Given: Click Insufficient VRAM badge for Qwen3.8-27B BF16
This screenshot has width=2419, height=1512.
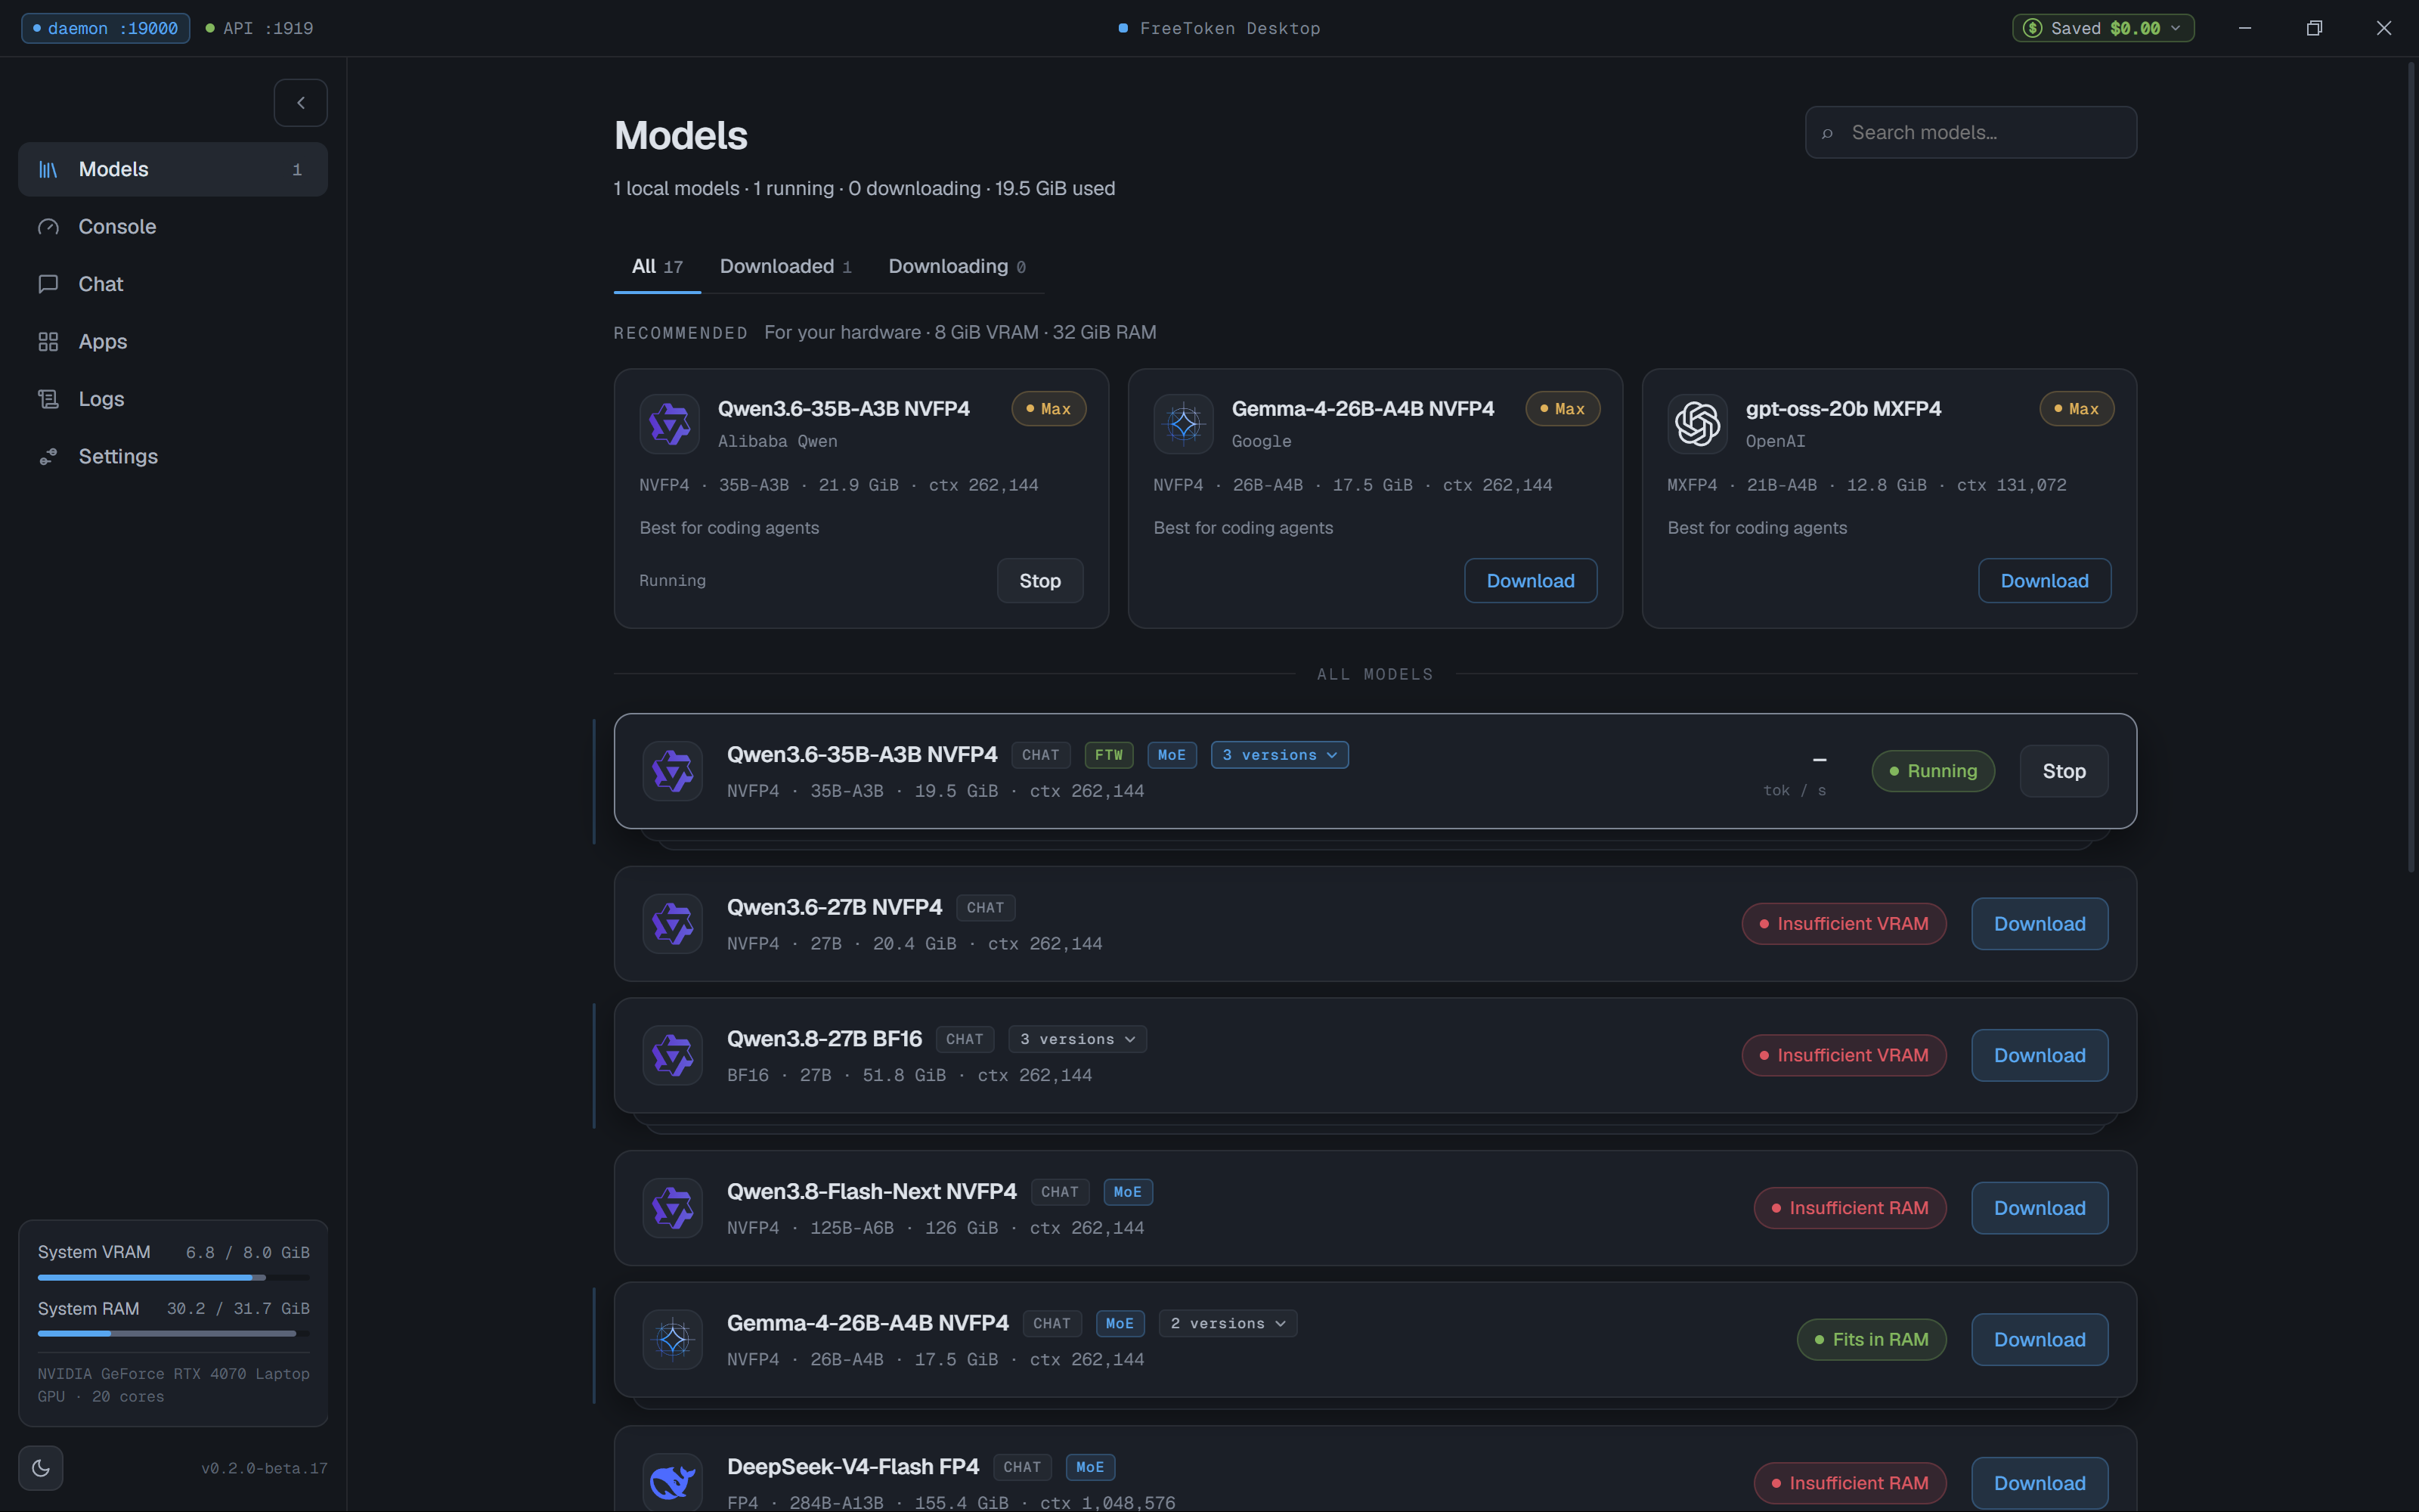Looking at the screenshot, I should coord(1843,1055).
